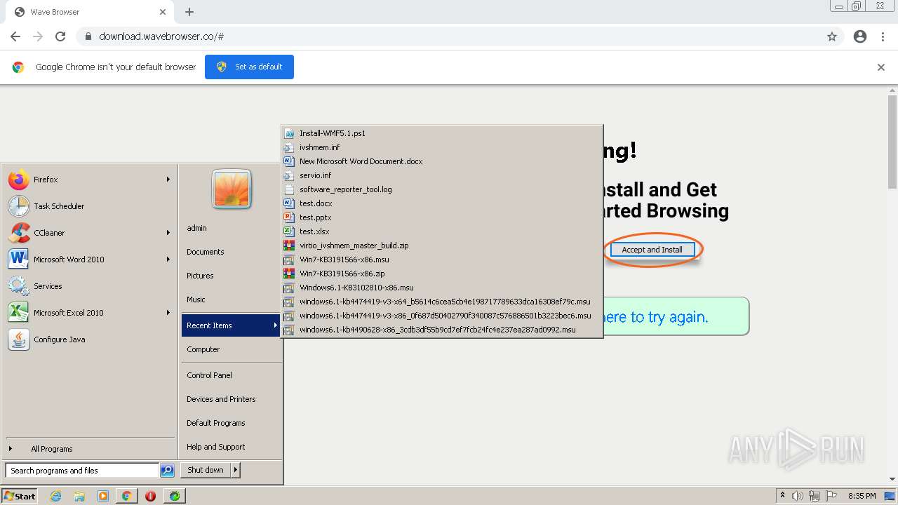
Task: Bookmark this page with the star
Action: tap(832, 36)
